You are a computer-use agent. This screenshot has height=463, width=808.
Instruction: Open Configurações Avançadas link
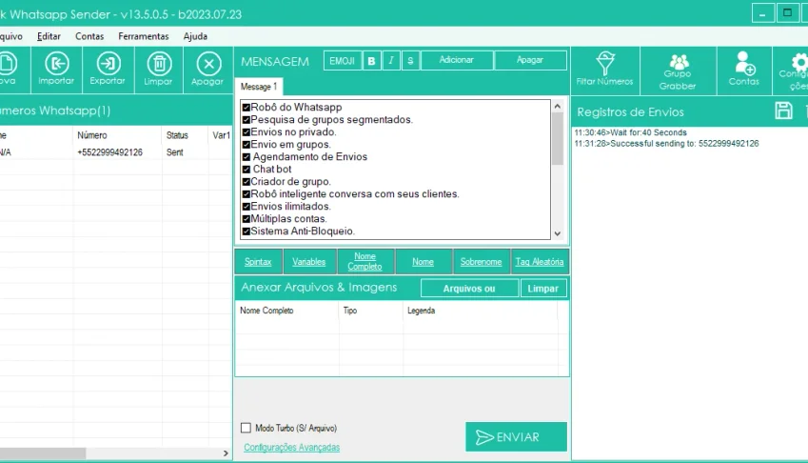[291, 448]
